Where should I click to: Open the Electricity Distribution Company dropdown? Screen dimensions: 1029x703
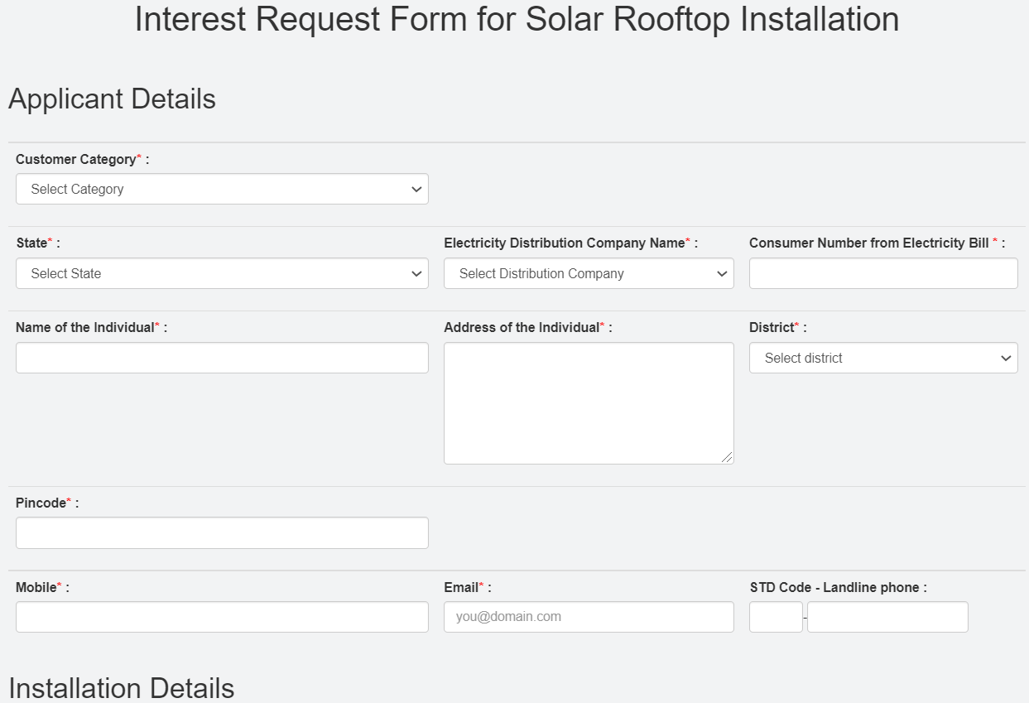coord(588,273)
